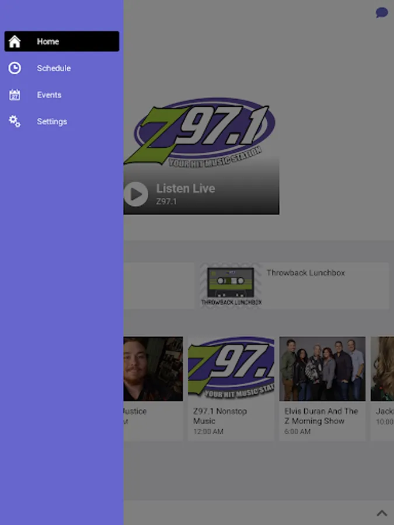The width and height of the screenshot is (394, 525).
Task: Click the calendar icon beside Events
Action: pyautogui.click(x=15, y=94)
